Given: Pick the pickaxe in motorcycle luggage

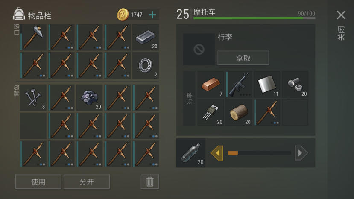Looking at the screenshot, I should click(267, 112).
